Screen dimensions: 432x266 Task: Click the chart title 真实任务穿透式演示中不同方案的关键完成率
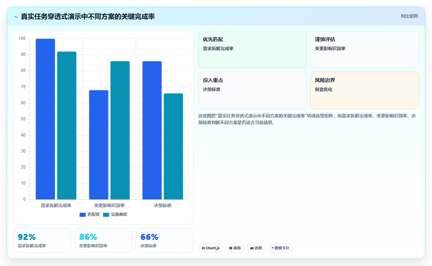pyautogui.click(x=88, y=16)
